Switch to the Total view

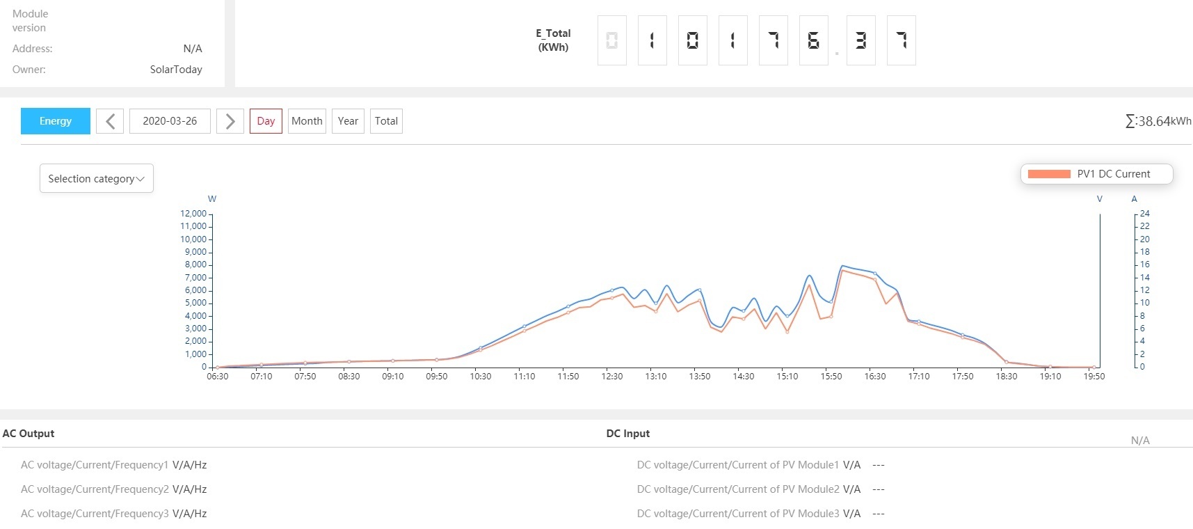(386, 121)
